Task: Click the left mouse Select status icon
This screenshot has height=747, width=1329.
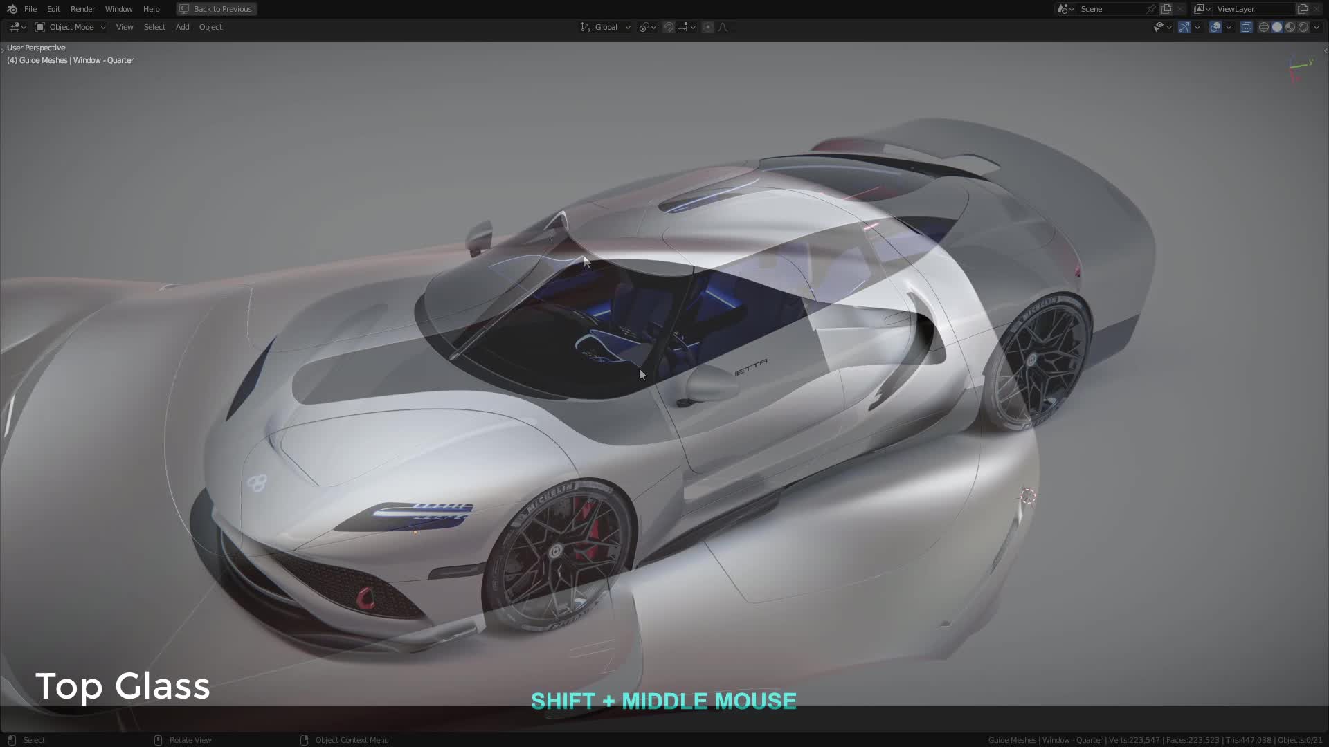Action: pos(11,740)
